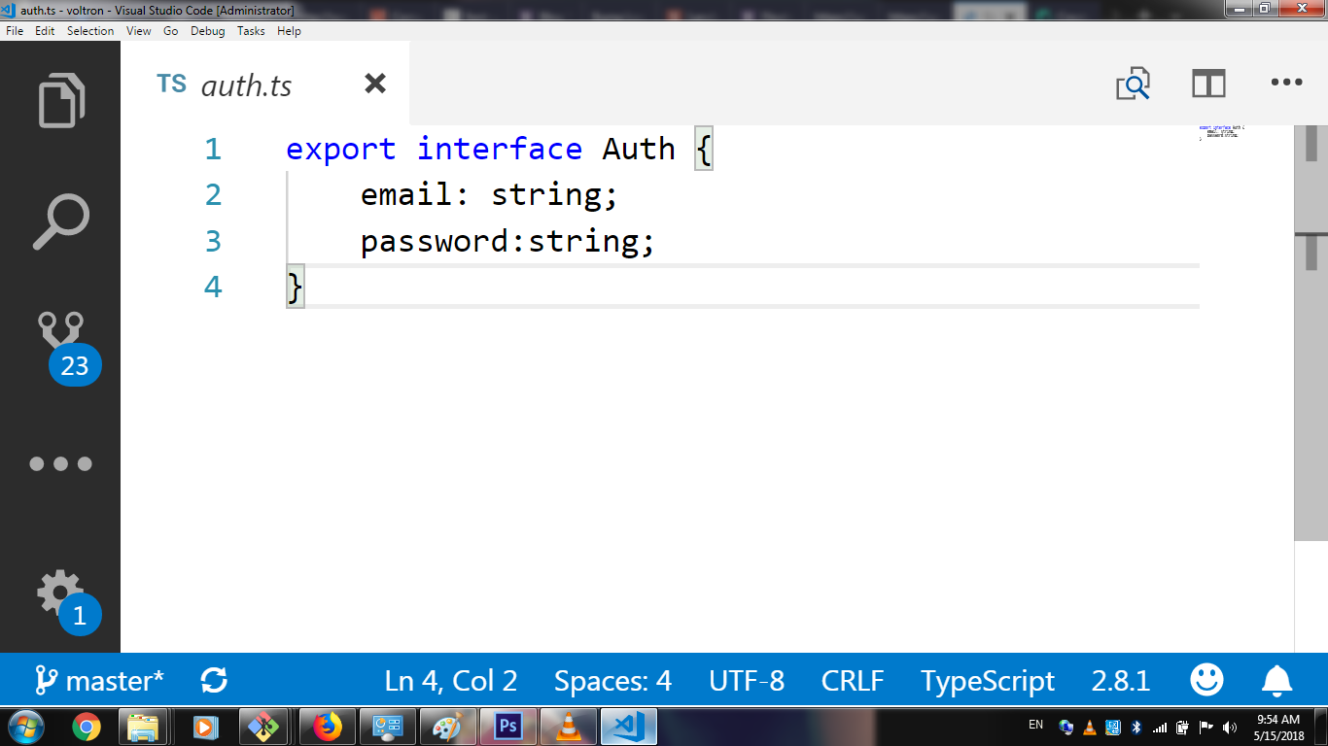Click the editor minimap preview
Image resolution: width=1328 pixels, height=746 pixels.
click(x=1222, y=133)
